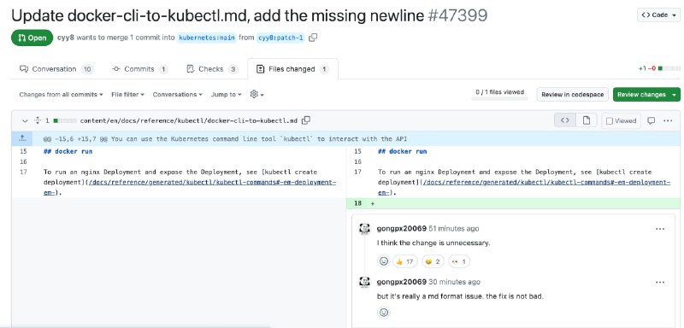Add emoji reaction to first comment
This screenshot has height=328, width=684.
[x=383, y=261]
